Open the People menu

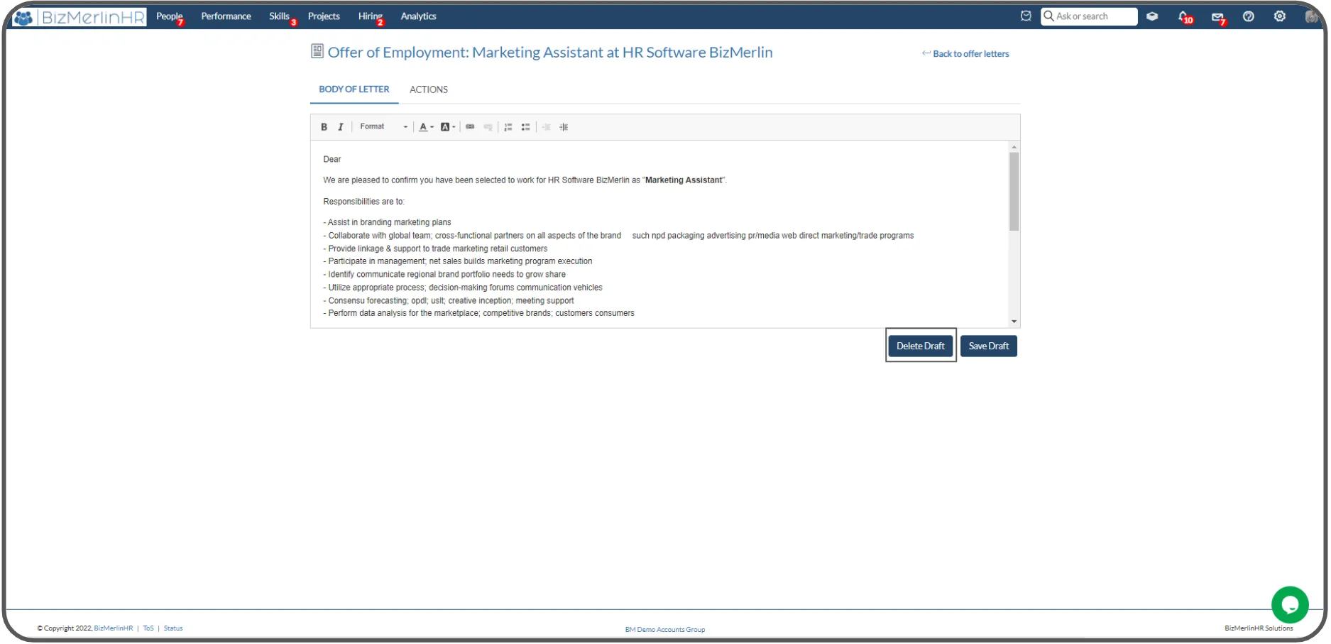pos(170,16)
